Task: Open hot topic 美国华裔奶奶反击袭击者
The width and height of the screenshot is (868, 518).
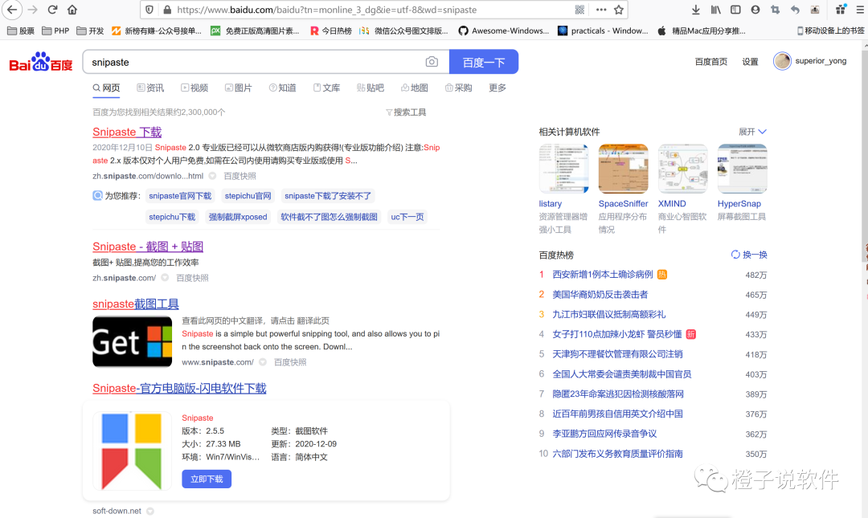Action: pyautogui.click(x=600, y=295)
